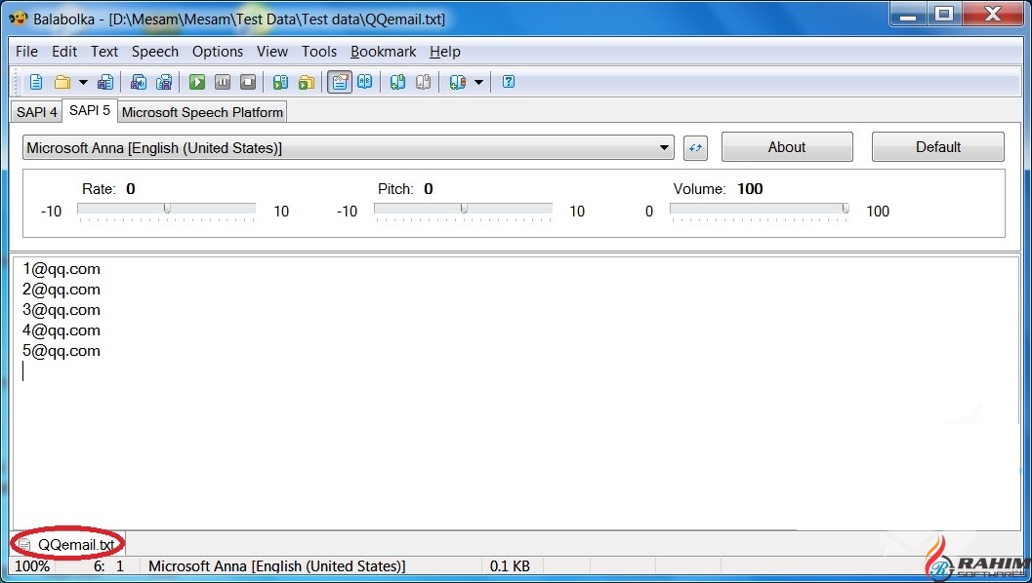The height and width of the screenshot is (583, 1032).
Task: Click the 0.1 KB file size status
Action: (x=510, y=565)
